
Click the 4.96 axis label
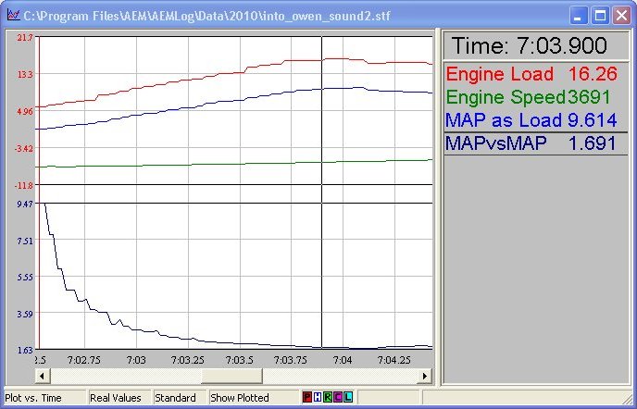(x=25, y=111)
